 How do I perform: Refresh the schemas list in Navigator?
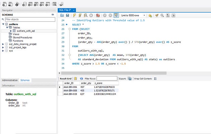(53, 15)
